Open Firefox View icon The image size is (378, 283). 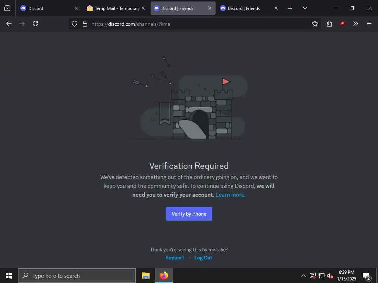pyautogui.click(x=7, y=8)
